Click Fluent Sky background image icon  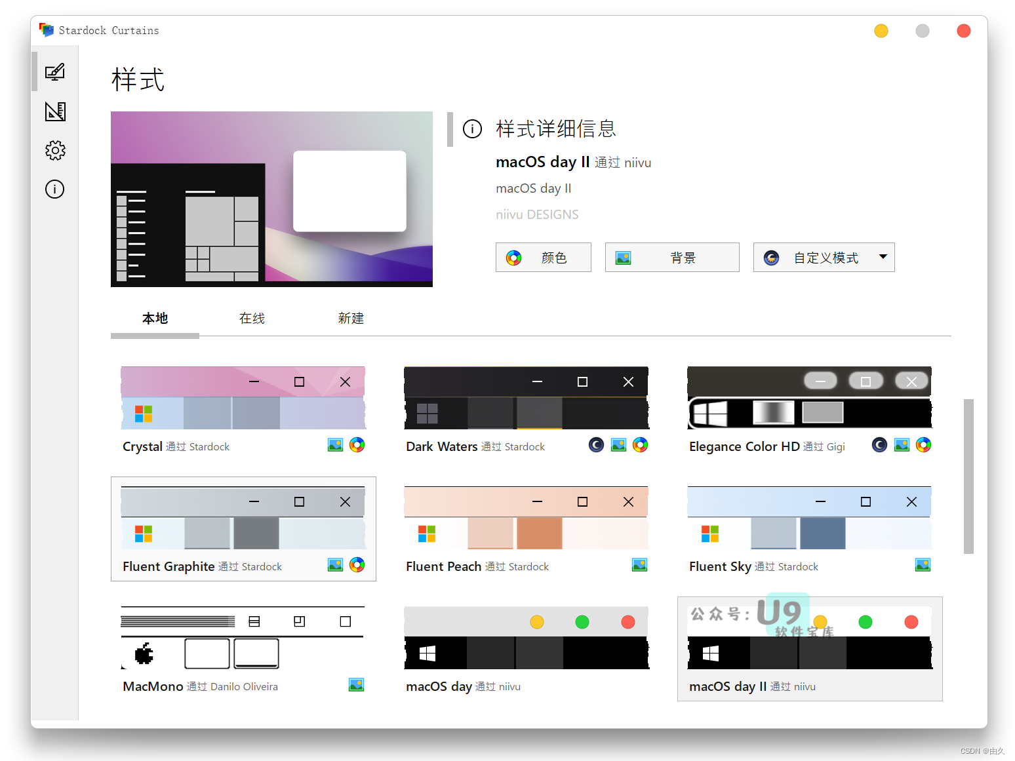pyautogui.click(x=923, y=565)
